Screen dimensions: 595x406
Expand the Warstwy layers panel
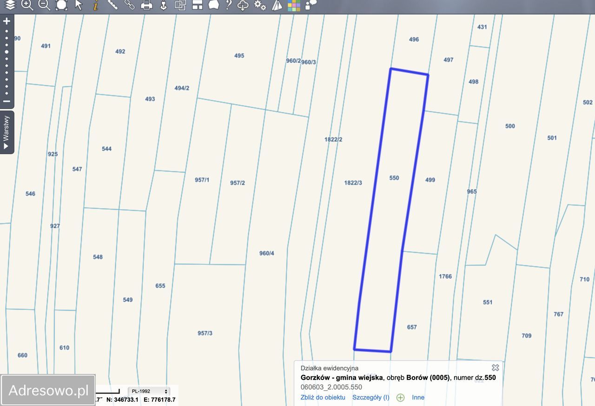(6, 132)
